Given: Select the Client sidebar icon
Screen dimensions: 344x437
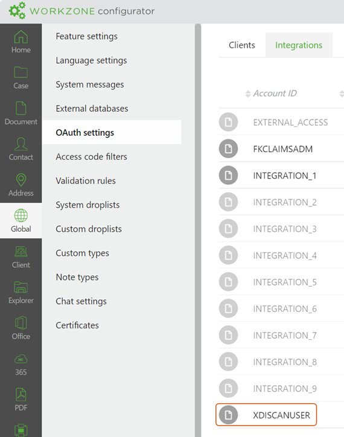Looking at the screenshot, I should pos(21,251).
